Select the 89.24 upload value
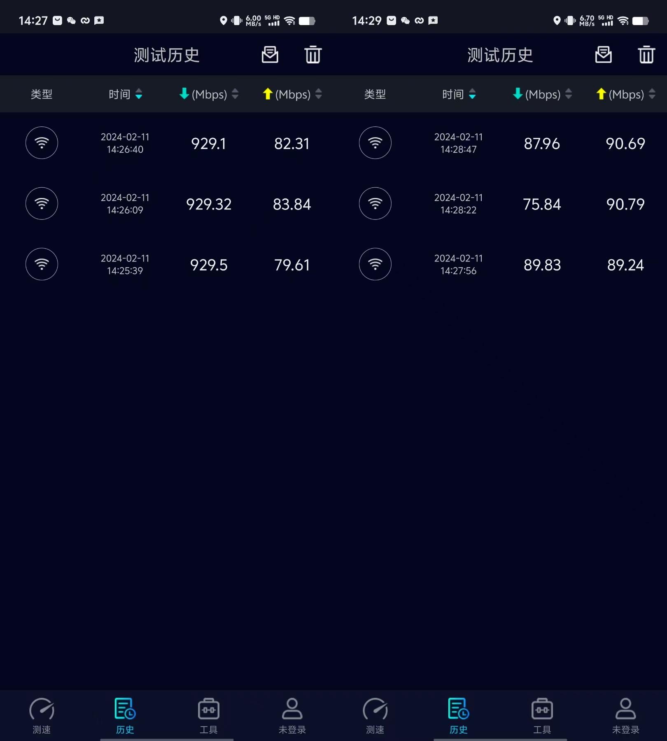This screenshot has height=741, width=667. point(625,265)
